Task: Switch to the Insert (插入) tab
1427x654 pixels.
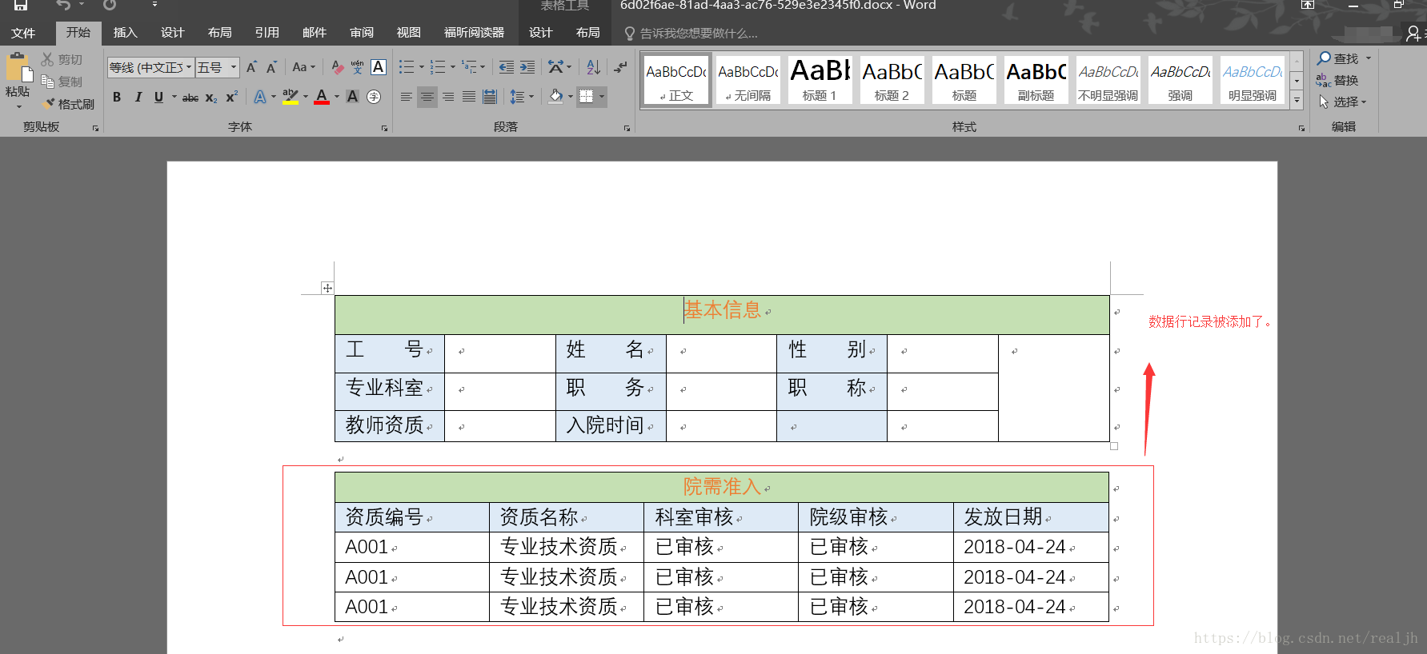Action: pyautogui.click(x=126, y=33)
